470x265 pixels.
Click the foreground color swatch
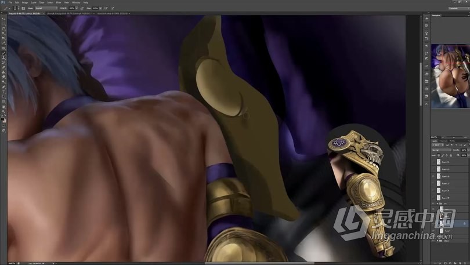(x=3, y=119)
